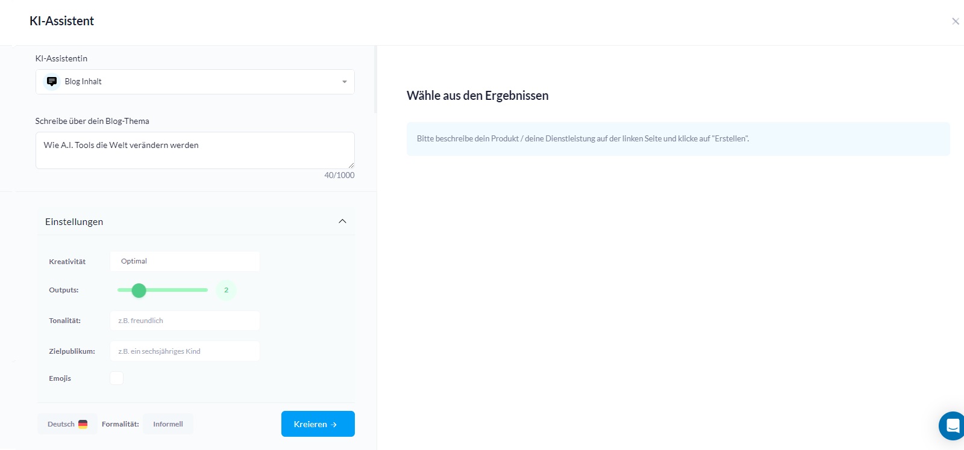Focus the Tonalität input field
The image size is (964, 450).
tap(185, 321)
